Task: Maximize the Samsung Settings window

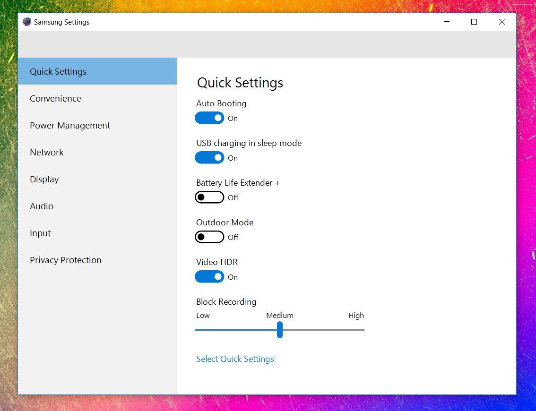Action: tap(474, 22)
